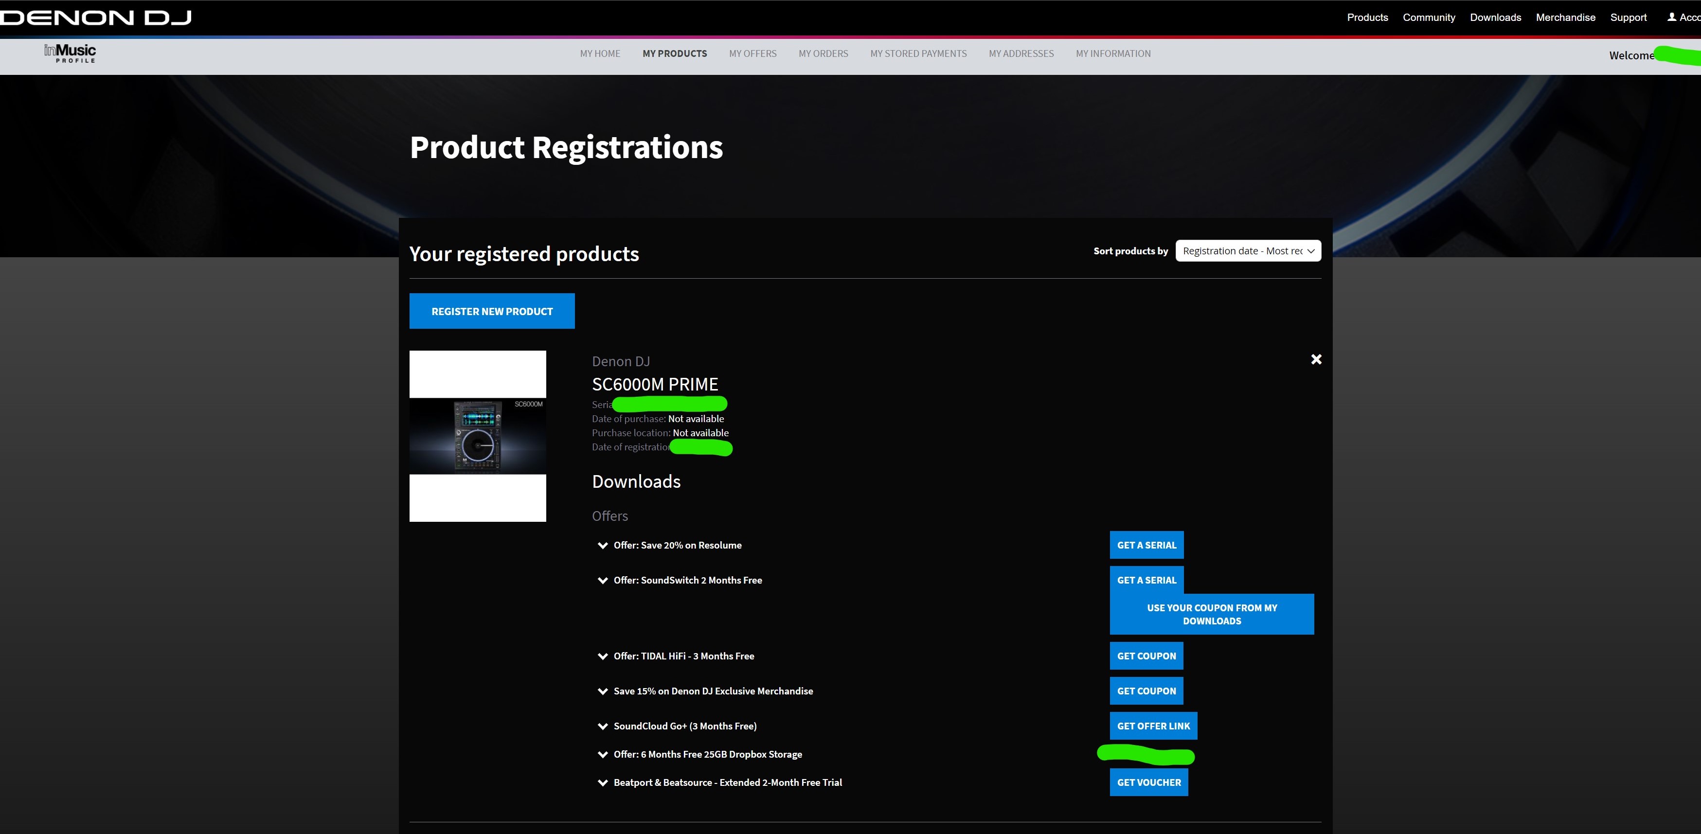Click Use Your Coupon From My Downloads
Screen dimensions: 1701x834
[1212, 615]
